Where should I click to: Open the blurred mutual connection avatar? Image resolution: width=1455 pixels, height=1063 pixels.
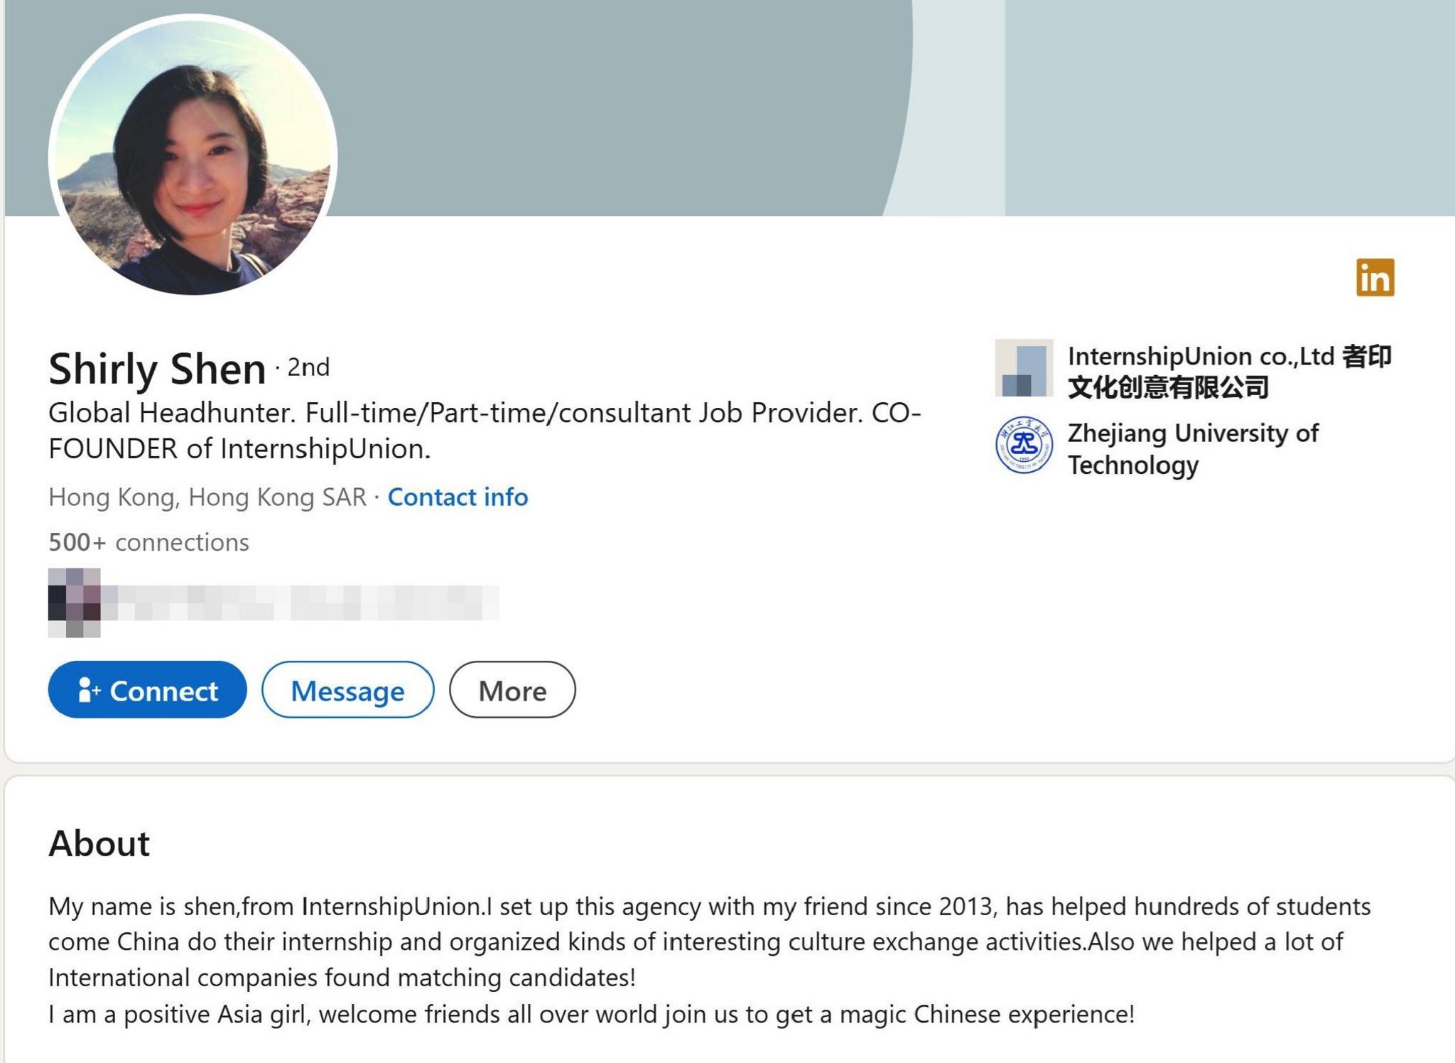[x=75, y=603]
